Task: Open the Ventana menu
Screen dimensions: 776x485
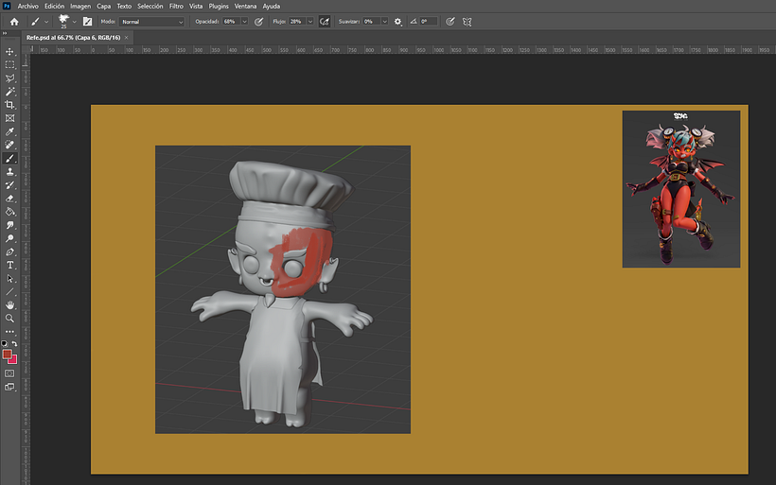Action: coord(244,6)
